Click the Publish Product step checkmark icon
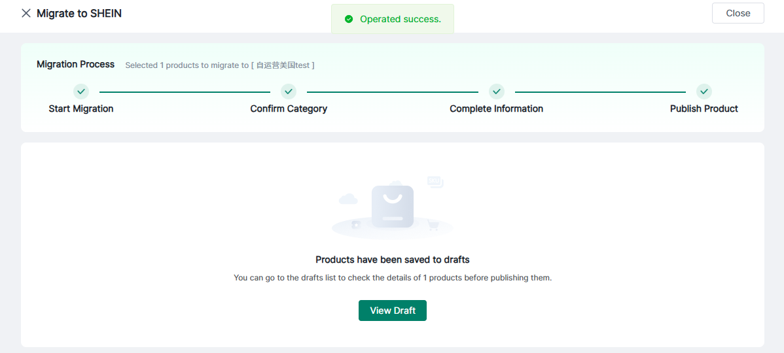This screenshot has width=784, height=353. point(704,92)
